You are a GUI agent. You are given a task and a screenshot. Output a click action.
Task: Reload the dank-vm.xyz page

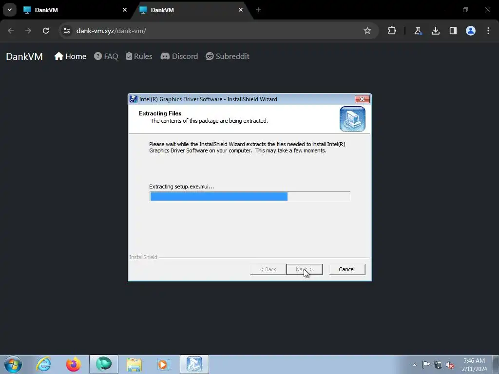(x=46, y=31)
